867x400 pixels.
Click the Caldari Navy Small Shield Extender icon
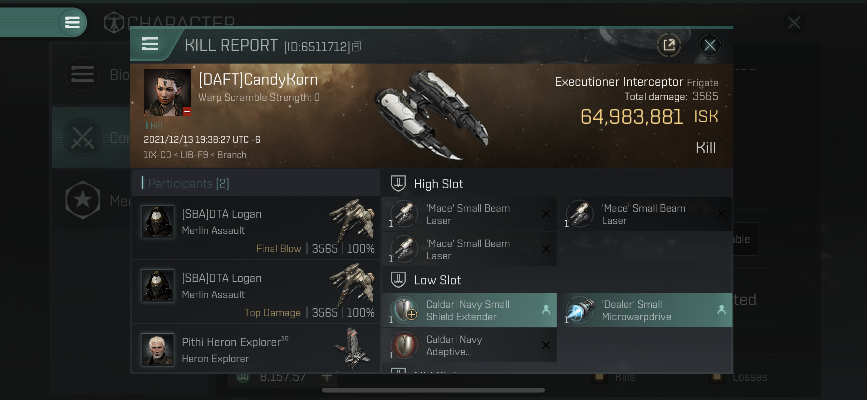click(x=404, y=310)
